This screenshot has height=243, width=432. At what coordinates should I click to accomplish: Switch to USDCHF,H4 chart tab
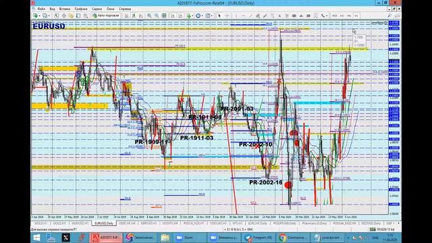127,223
